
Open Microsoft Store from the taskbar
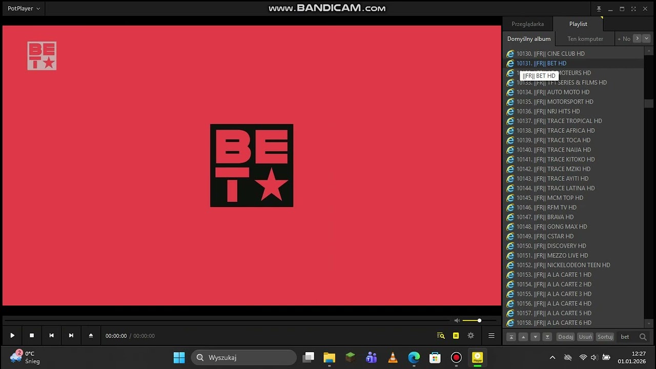[x=435, y=358]
